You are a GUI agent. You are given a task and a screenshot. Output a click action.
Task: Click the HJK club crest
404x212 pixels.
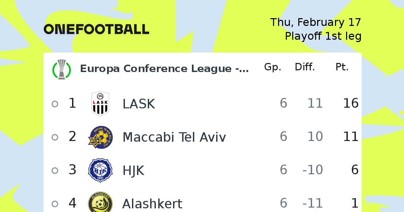click(x=100, y=171)
